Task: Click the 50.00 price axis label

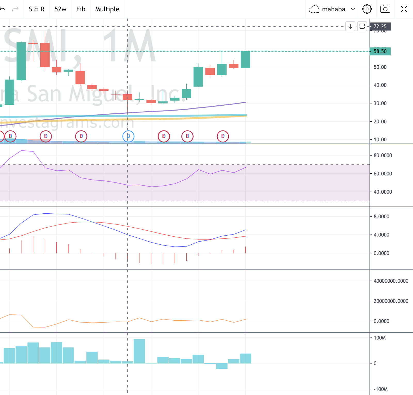Action: 380,67
